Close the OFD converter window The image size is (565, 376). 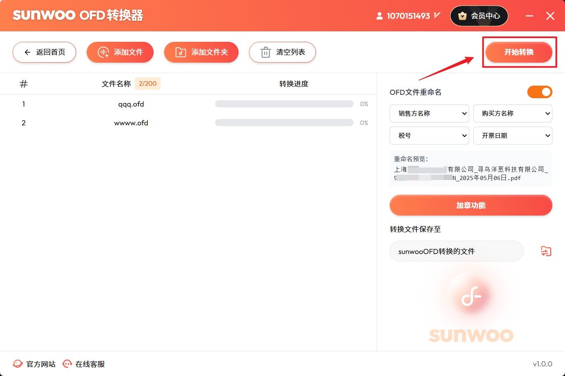(x=550, y=16)
